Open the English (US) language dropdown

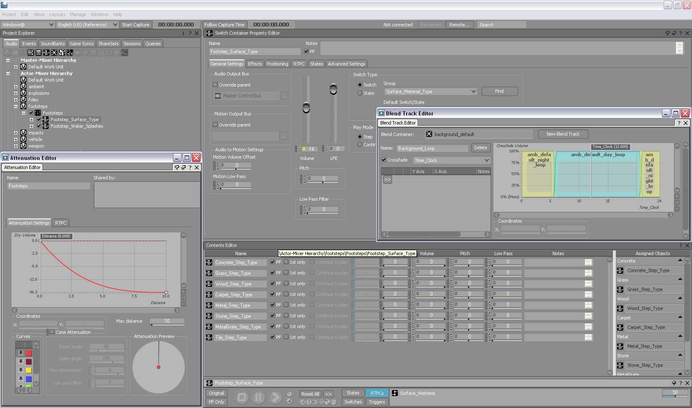coord(87,25)
